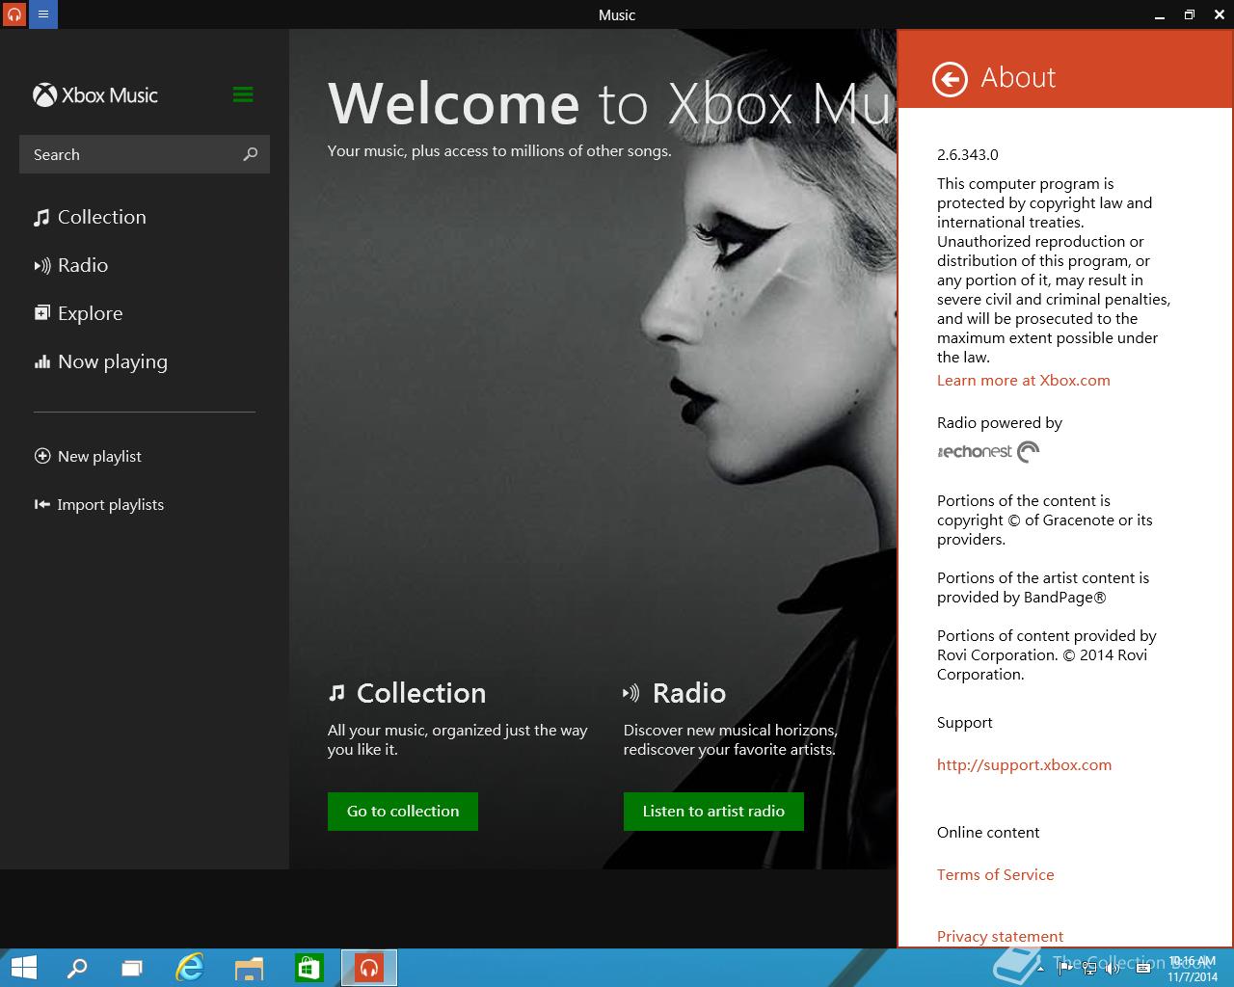Image resolution: width=1234 pixels, height=987 pixels.
Task: Open Now playing in the sidebar
Action: coord(100,361)
